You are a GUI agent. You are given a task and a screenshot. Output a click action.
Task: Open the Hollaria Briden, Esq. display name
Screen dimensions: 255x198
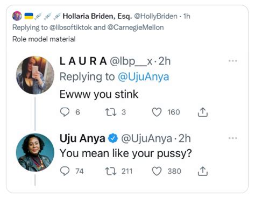97,16
